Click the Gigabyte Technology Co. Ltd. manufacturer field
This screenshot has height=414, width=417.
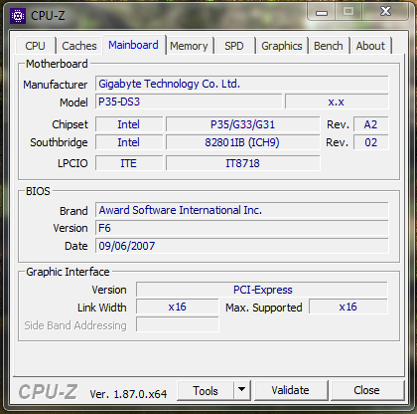click(x=242, y=84)
